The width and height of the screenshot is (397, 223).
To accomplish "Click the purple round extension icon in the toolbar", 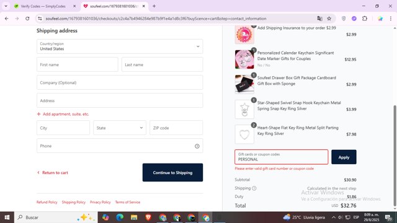I will point(354,19).
